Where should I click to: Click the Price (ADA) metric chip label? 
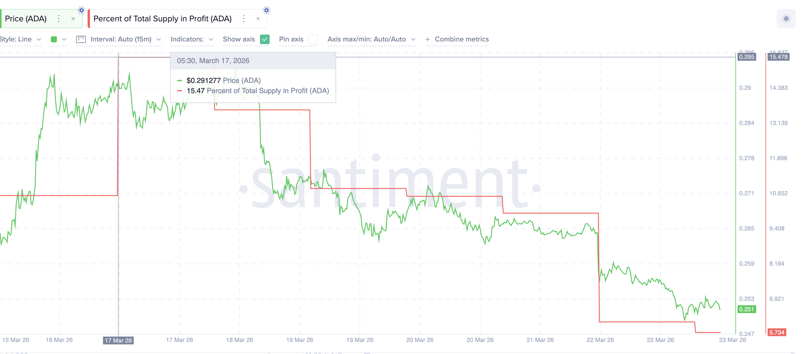(26, 19)
